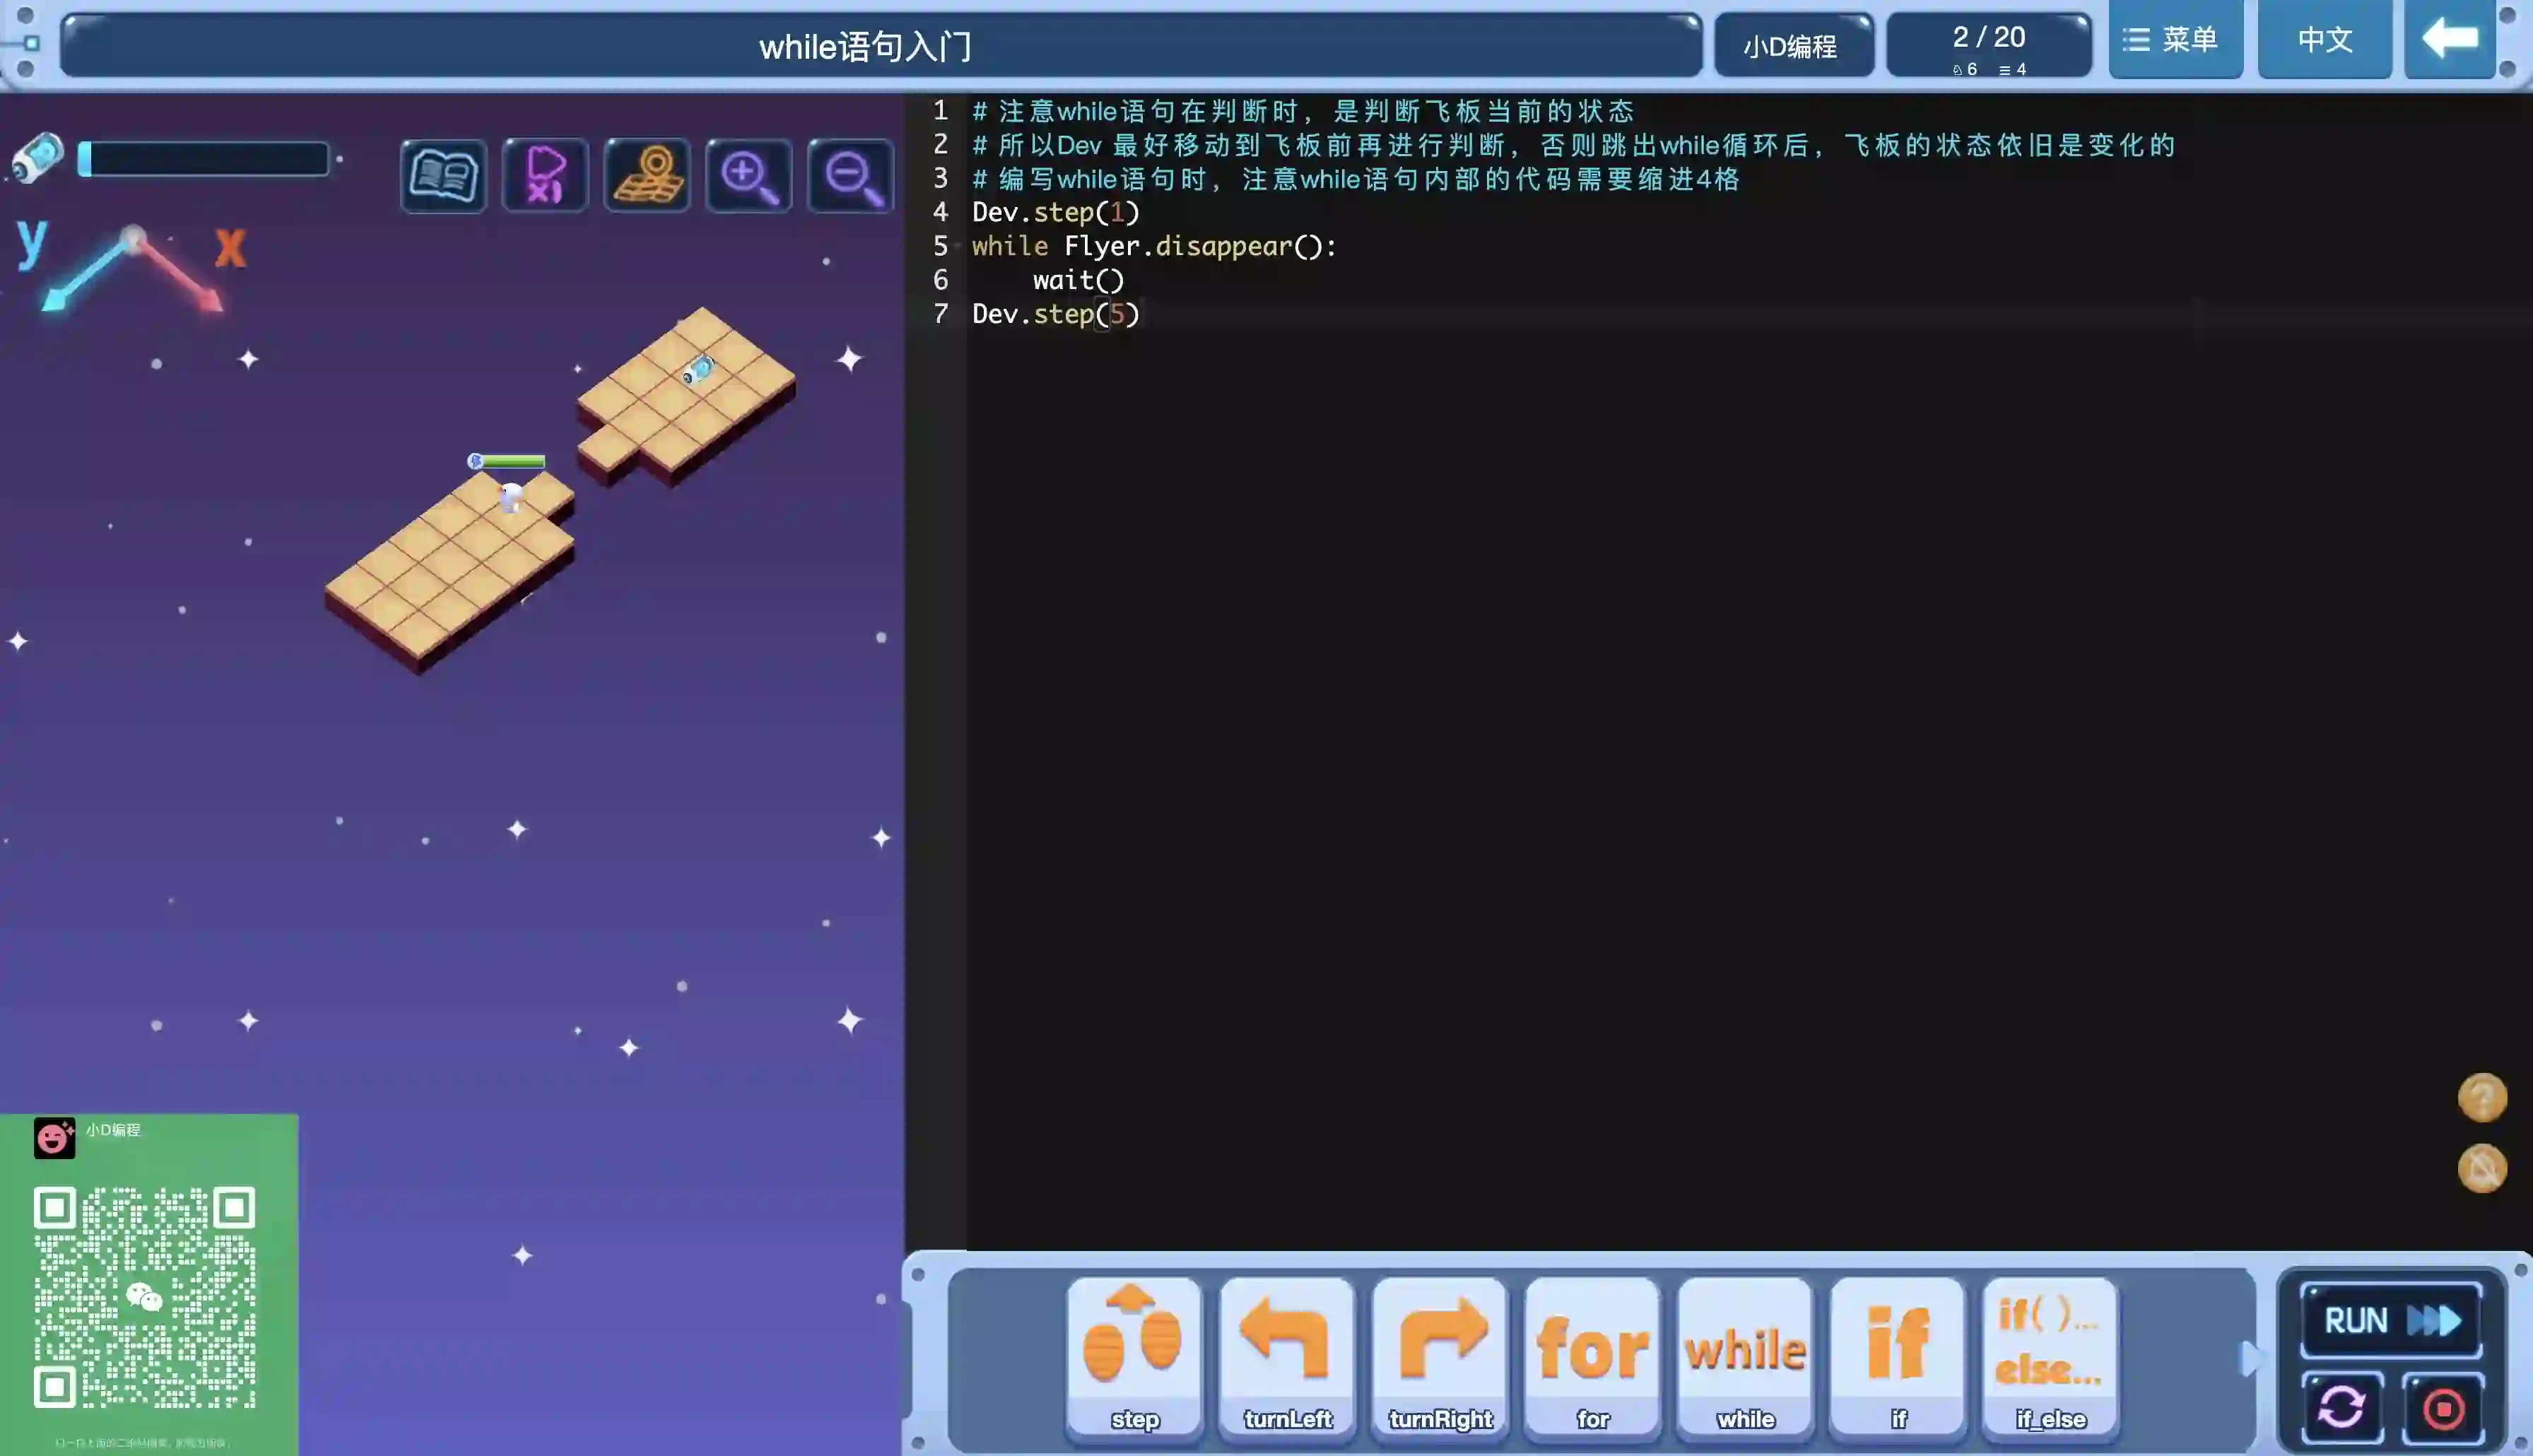Click the 小D编程 tab
Viewport: 2533px width, 1456px height.
[x=1792, y=46]
